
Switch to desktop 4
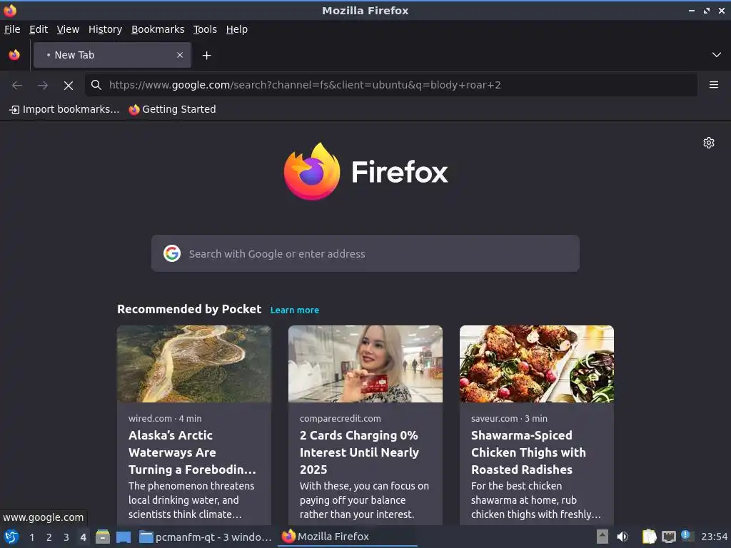tap(83, 537)
